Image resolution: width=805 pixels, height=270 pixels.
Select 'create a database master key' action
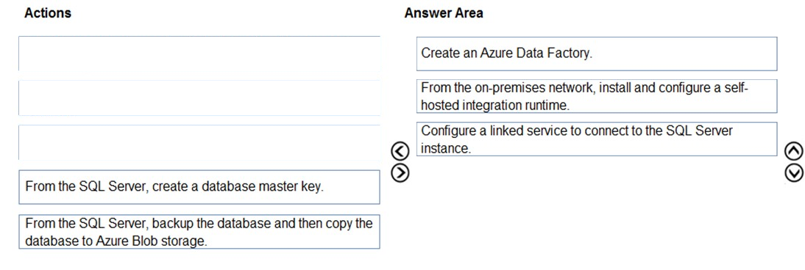click(199, 187)
